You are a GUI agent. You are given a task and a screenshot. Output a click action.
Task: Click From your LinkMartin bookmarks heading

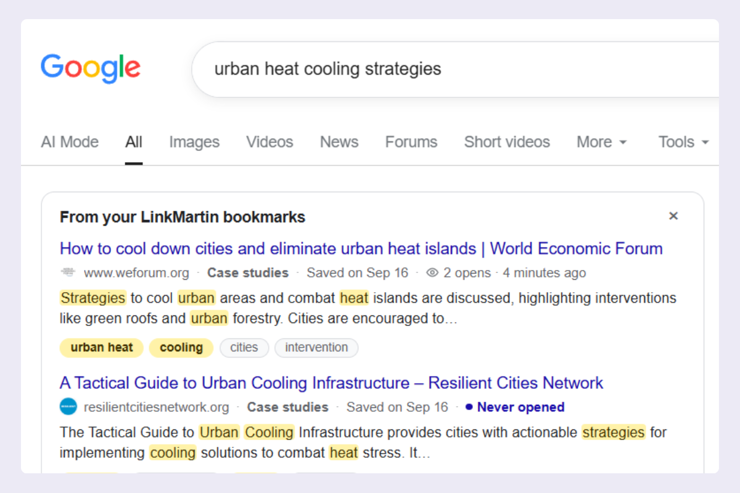(183, 217)
